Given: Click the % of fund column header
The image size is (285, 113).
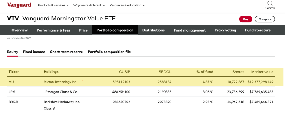Looking at the screenshot, I should coord(205,72).
